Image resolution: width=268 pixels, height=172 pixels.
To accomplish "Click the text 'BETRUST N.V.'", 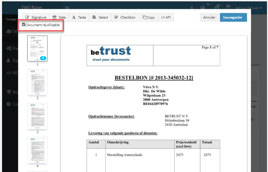I will click(x=177, y=116).
